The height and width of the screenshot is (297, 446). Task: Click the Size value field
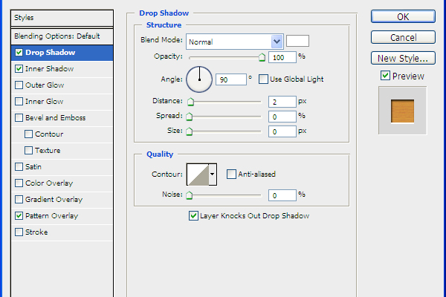[x=282, y=131]
